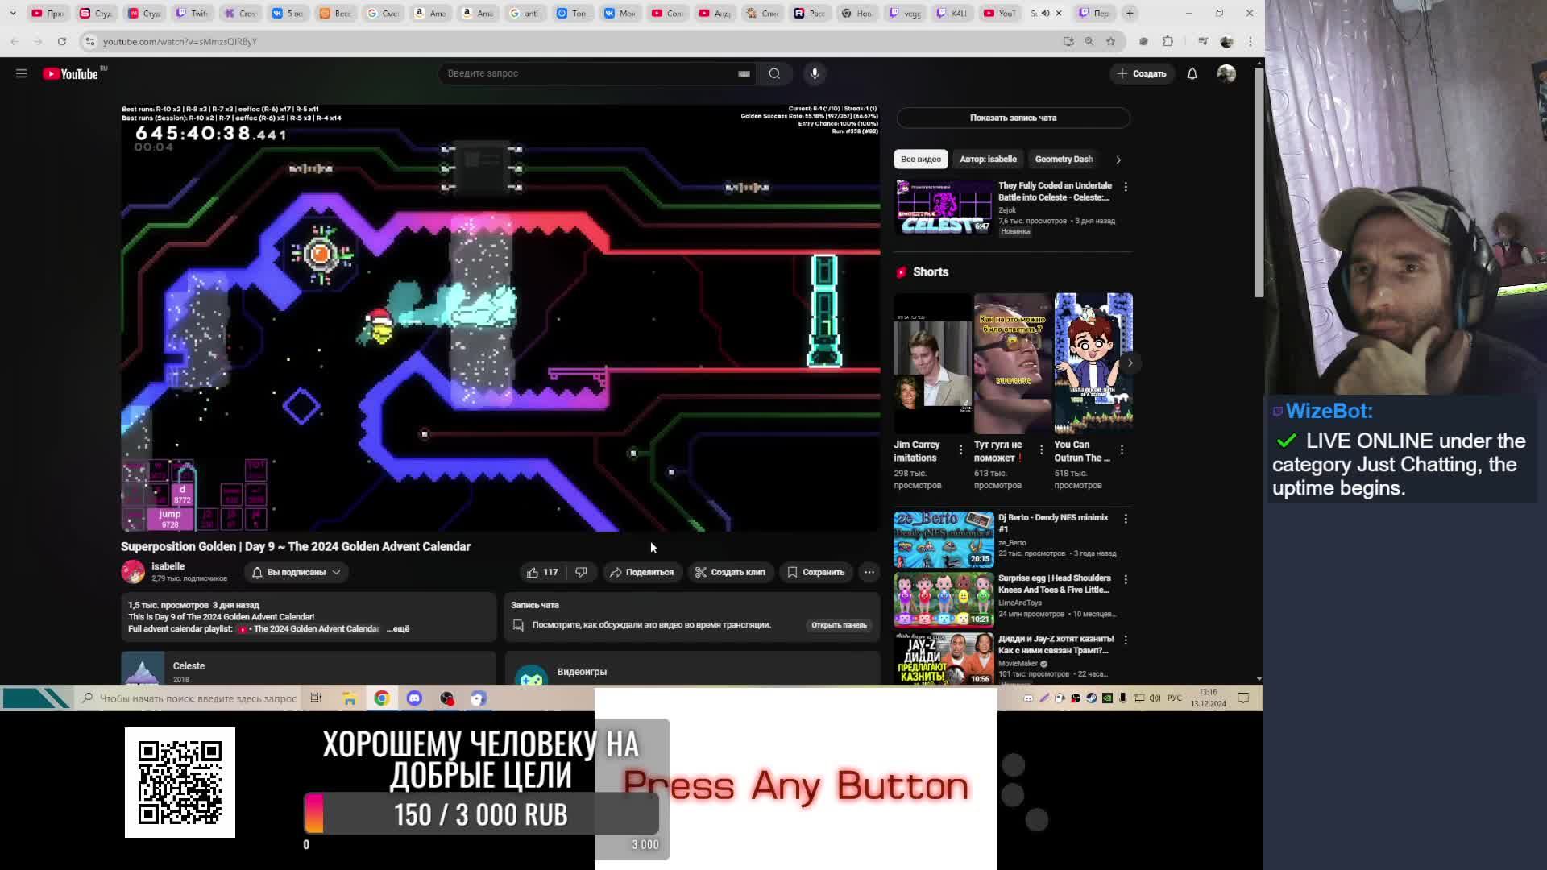
Task: Dislike the video with thumbs down
Action: click(581, 572)
